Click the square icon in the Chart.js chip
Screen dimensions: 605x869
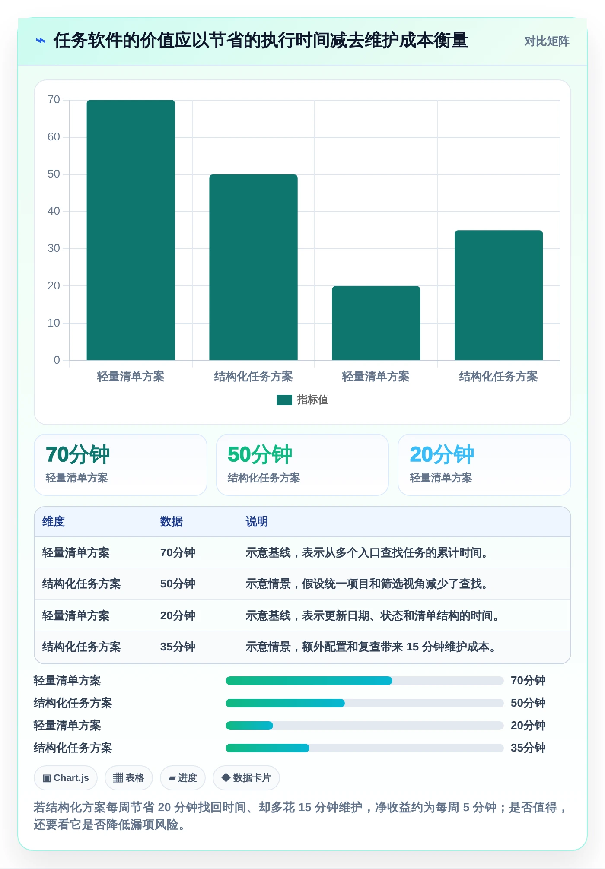click(x=47, y=778)
